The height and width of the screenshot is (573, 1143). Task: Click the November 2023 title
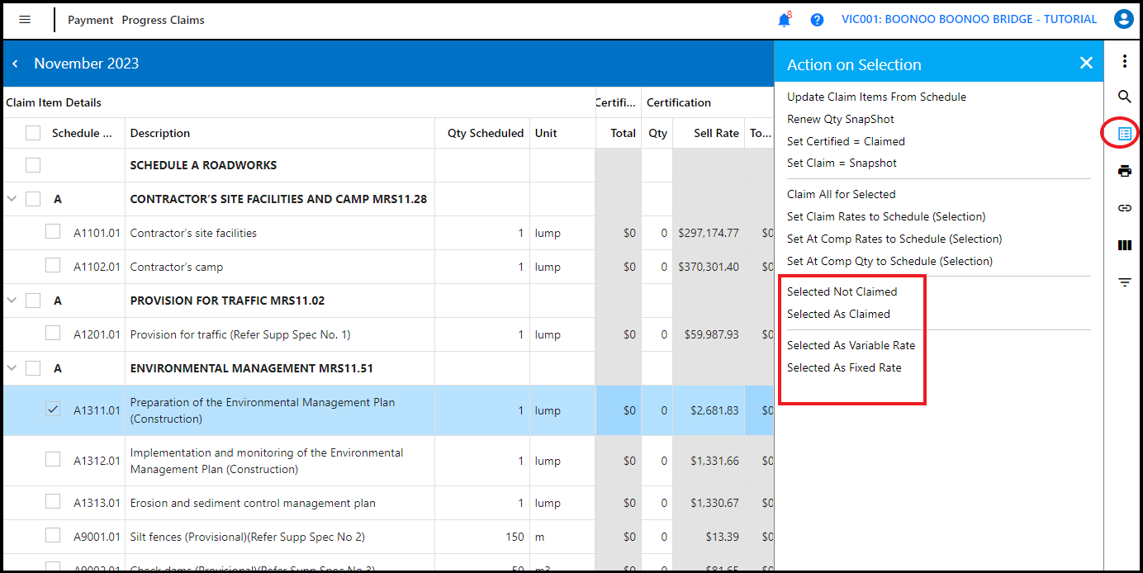(x=87, y=64)
